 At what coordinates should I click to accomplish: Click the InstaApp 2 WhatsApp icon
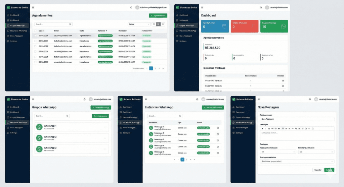(x=151, y=134)
